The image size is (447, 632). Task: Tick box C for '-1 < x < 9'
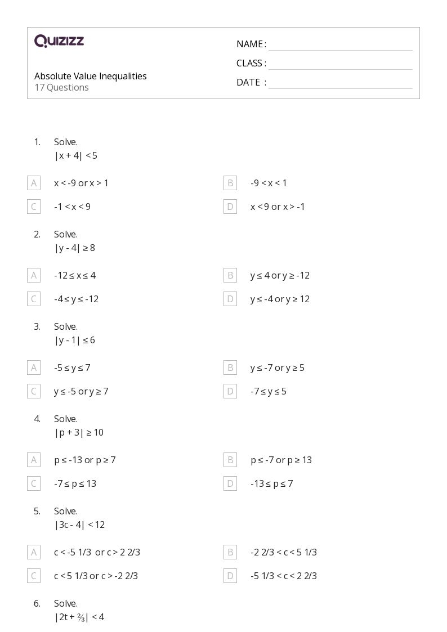[x=34, y=207]
